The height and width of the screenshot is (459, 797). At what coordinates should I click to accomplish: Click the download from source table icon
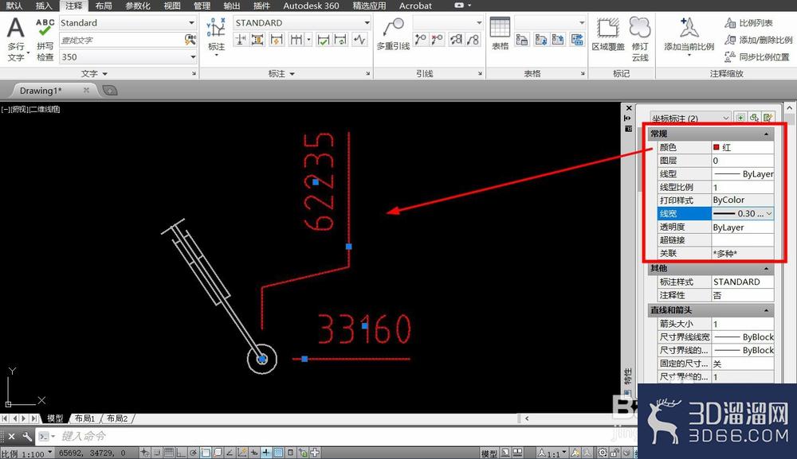[540, 40]
